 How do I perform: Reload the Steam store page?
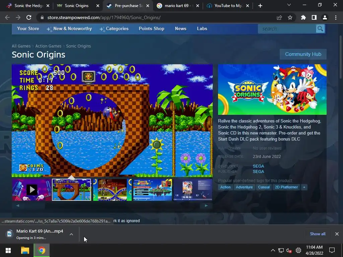[29, 17]
